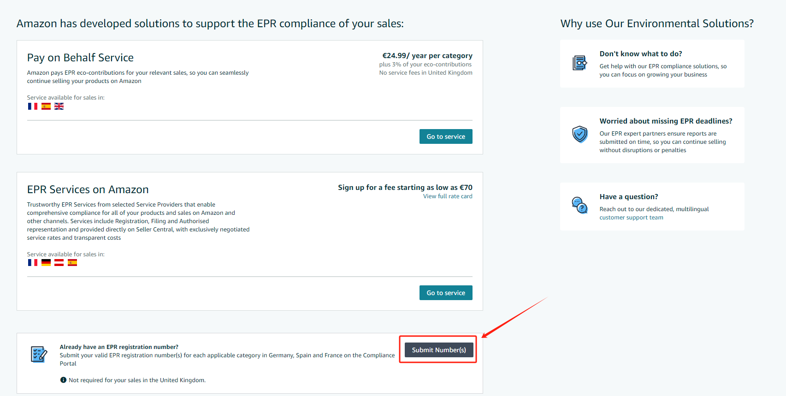Click the United Kingdom flag icon
This screenshot has width=786, height=396.
59,106
